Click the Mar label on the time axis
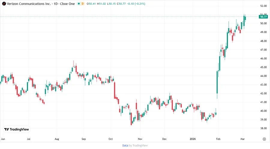Image resolution: width=270 pixels, height=149 pixels. [x=243, y=139]
